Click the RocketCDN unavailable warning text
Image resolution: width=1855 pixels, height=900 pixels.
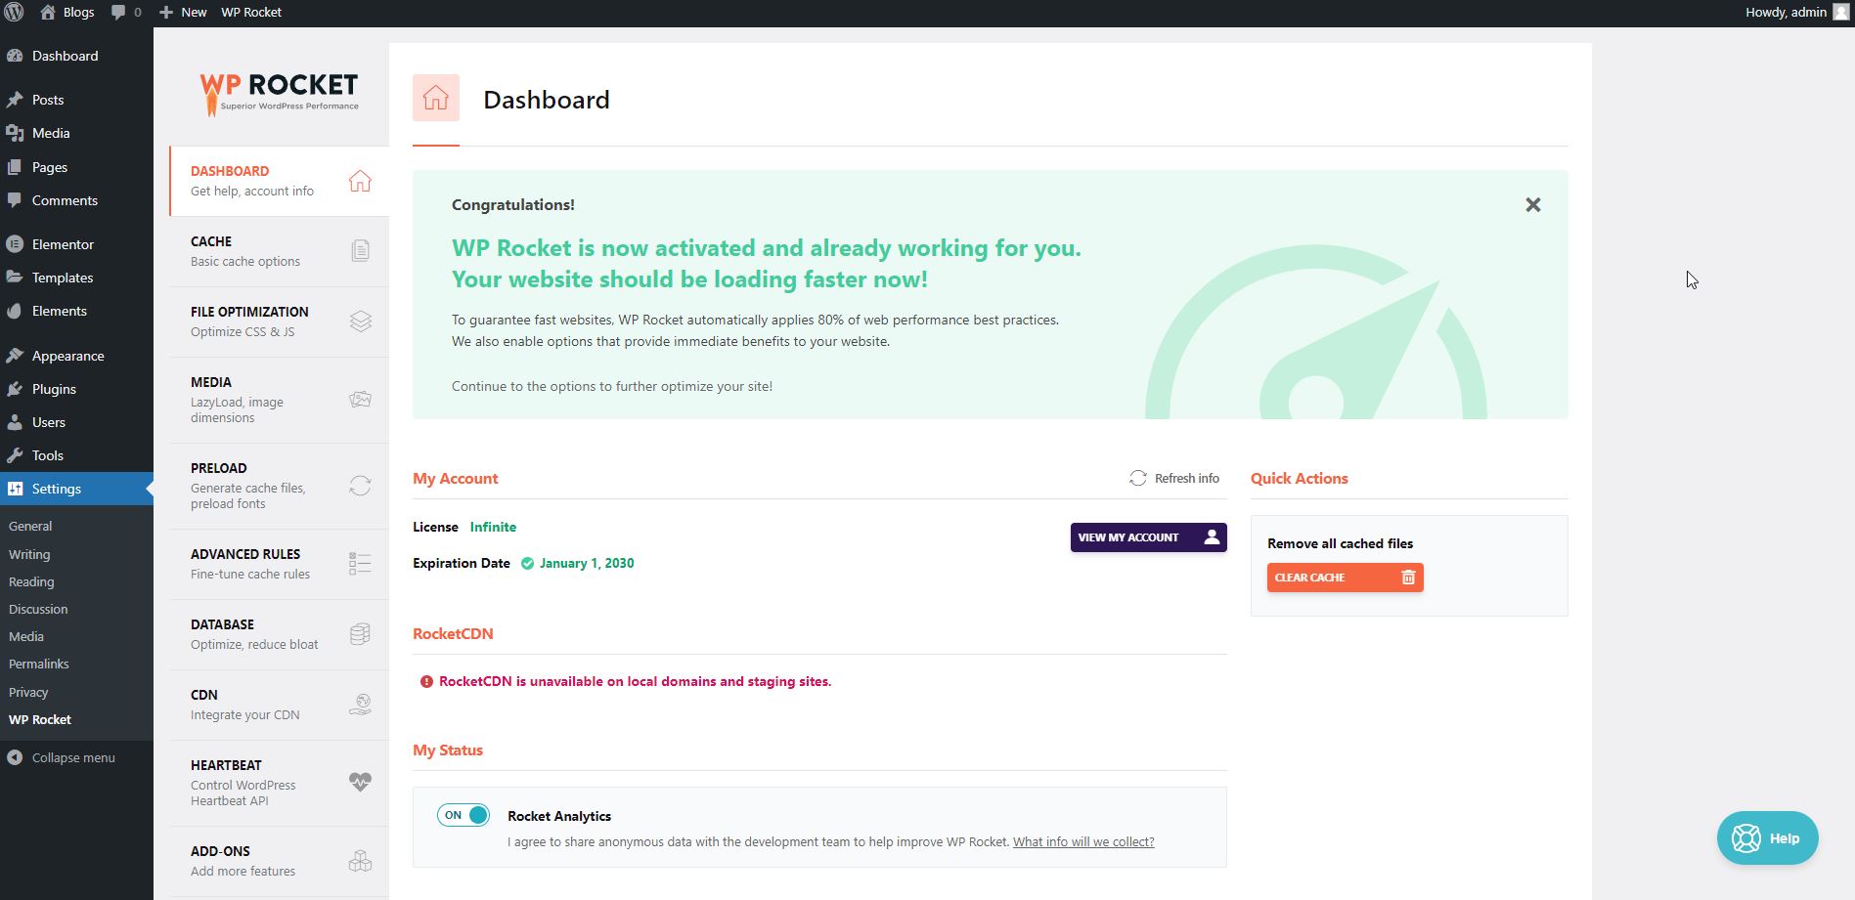(x=635, y=681)
